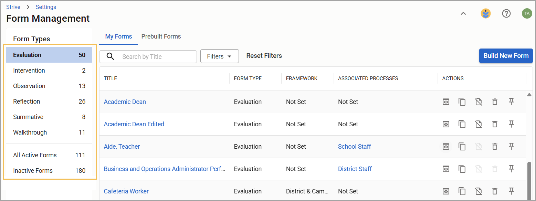Preview the Academic Dean form

446,102
